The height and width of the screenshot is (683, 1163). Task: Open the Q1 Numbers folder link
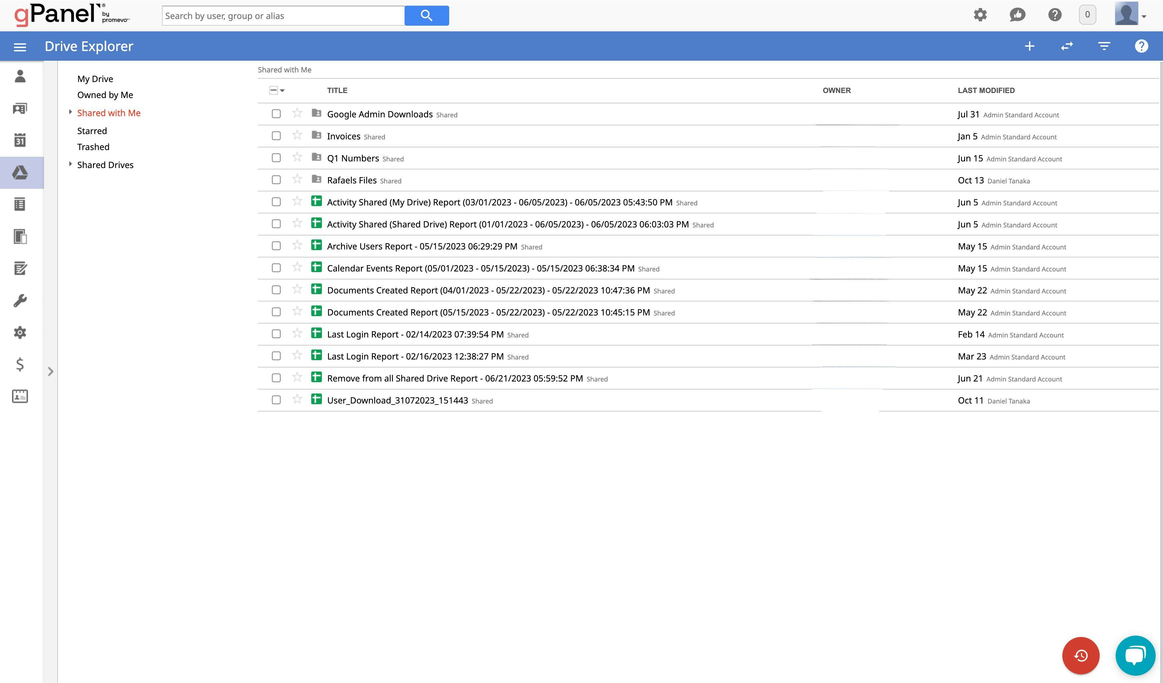pyautogui.click(x=353, y=158)
